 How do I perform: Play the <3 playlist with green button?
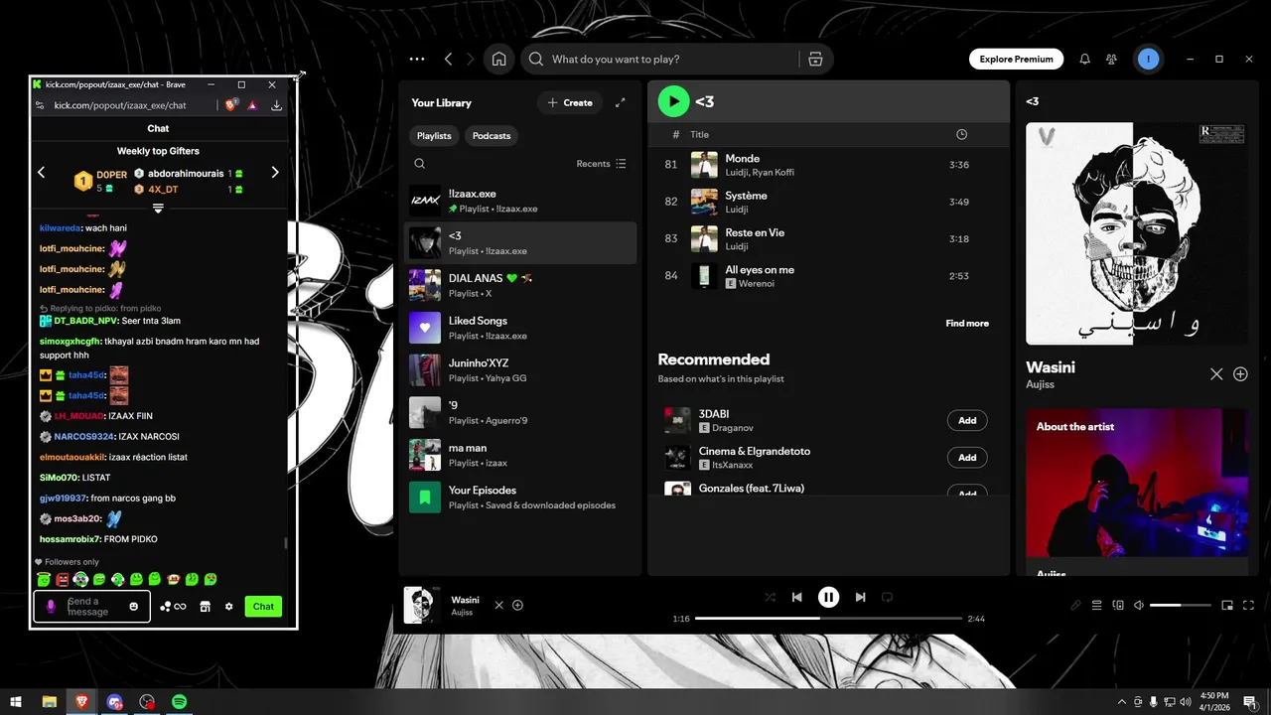(x=673, y=100)
